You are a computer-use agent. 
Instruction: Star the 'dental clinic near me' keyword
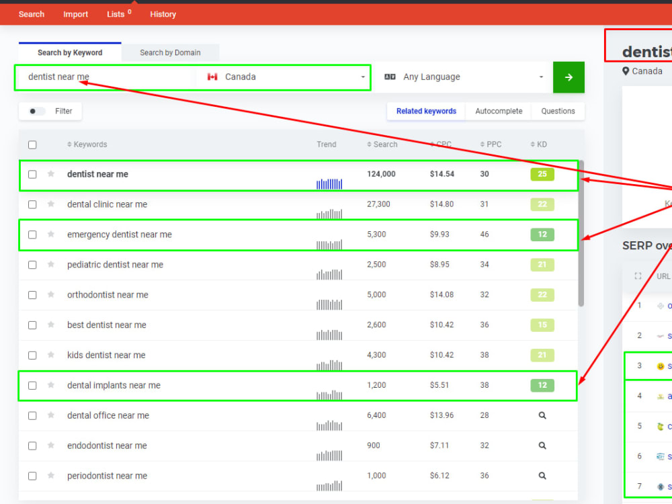click(x=51, y=204)
